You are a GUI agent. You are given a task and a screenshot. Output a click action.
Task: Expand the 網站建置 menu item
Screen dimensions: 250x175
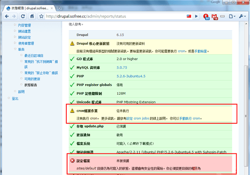(15, 31)
